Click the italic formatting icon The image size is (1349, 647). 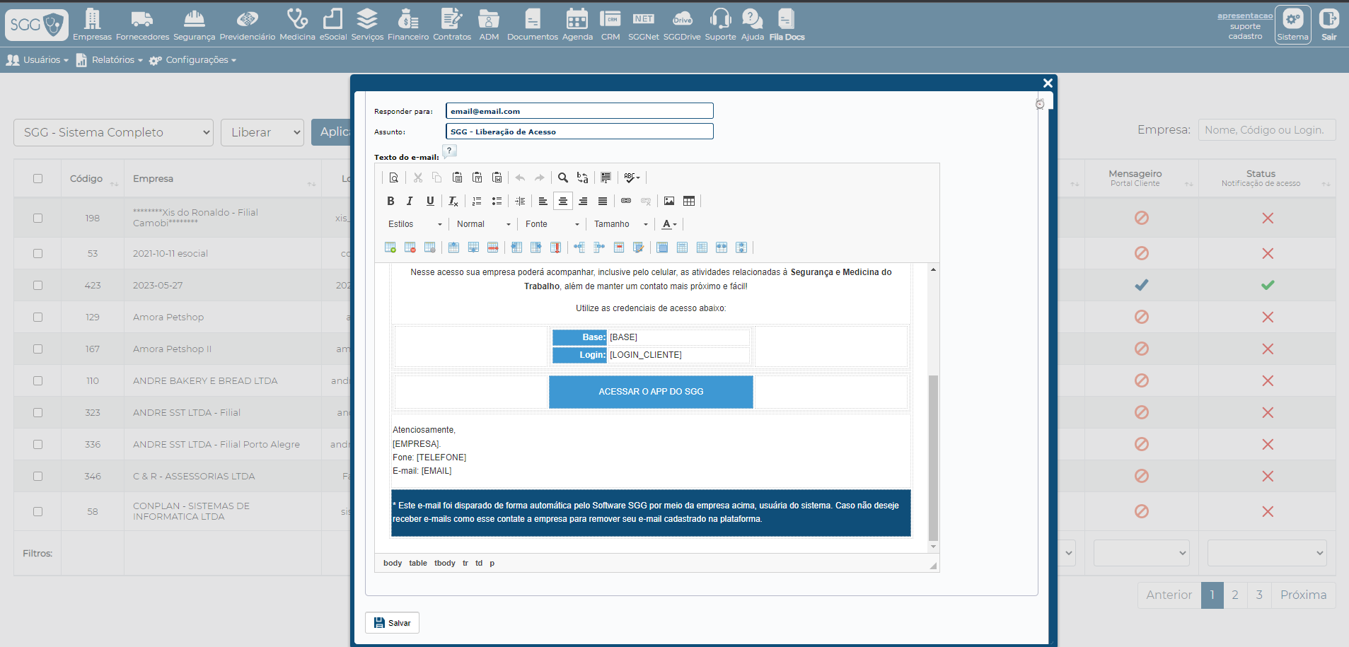click(x=410, y=202)
